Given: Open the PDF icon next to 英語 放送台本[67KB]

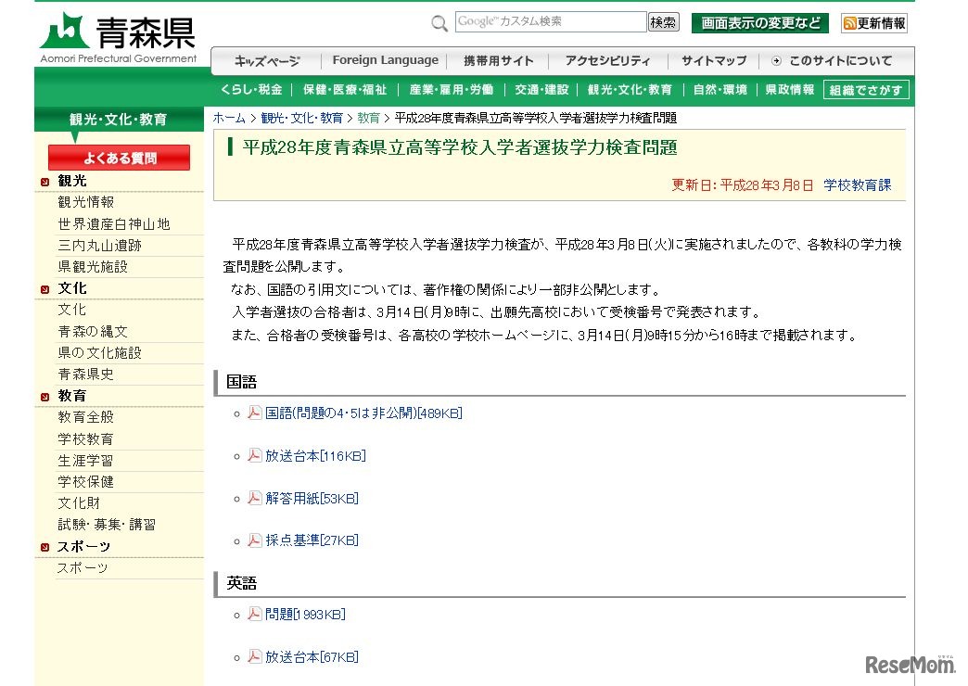Looking at the screenshot, I should click(x=254, y=656).
